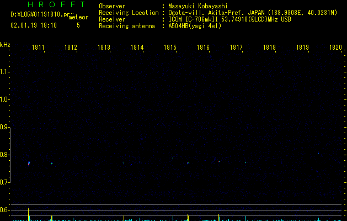Click the "Observer" field label
The width and height of the screenshot is (347, 221).
pos(112,6)
